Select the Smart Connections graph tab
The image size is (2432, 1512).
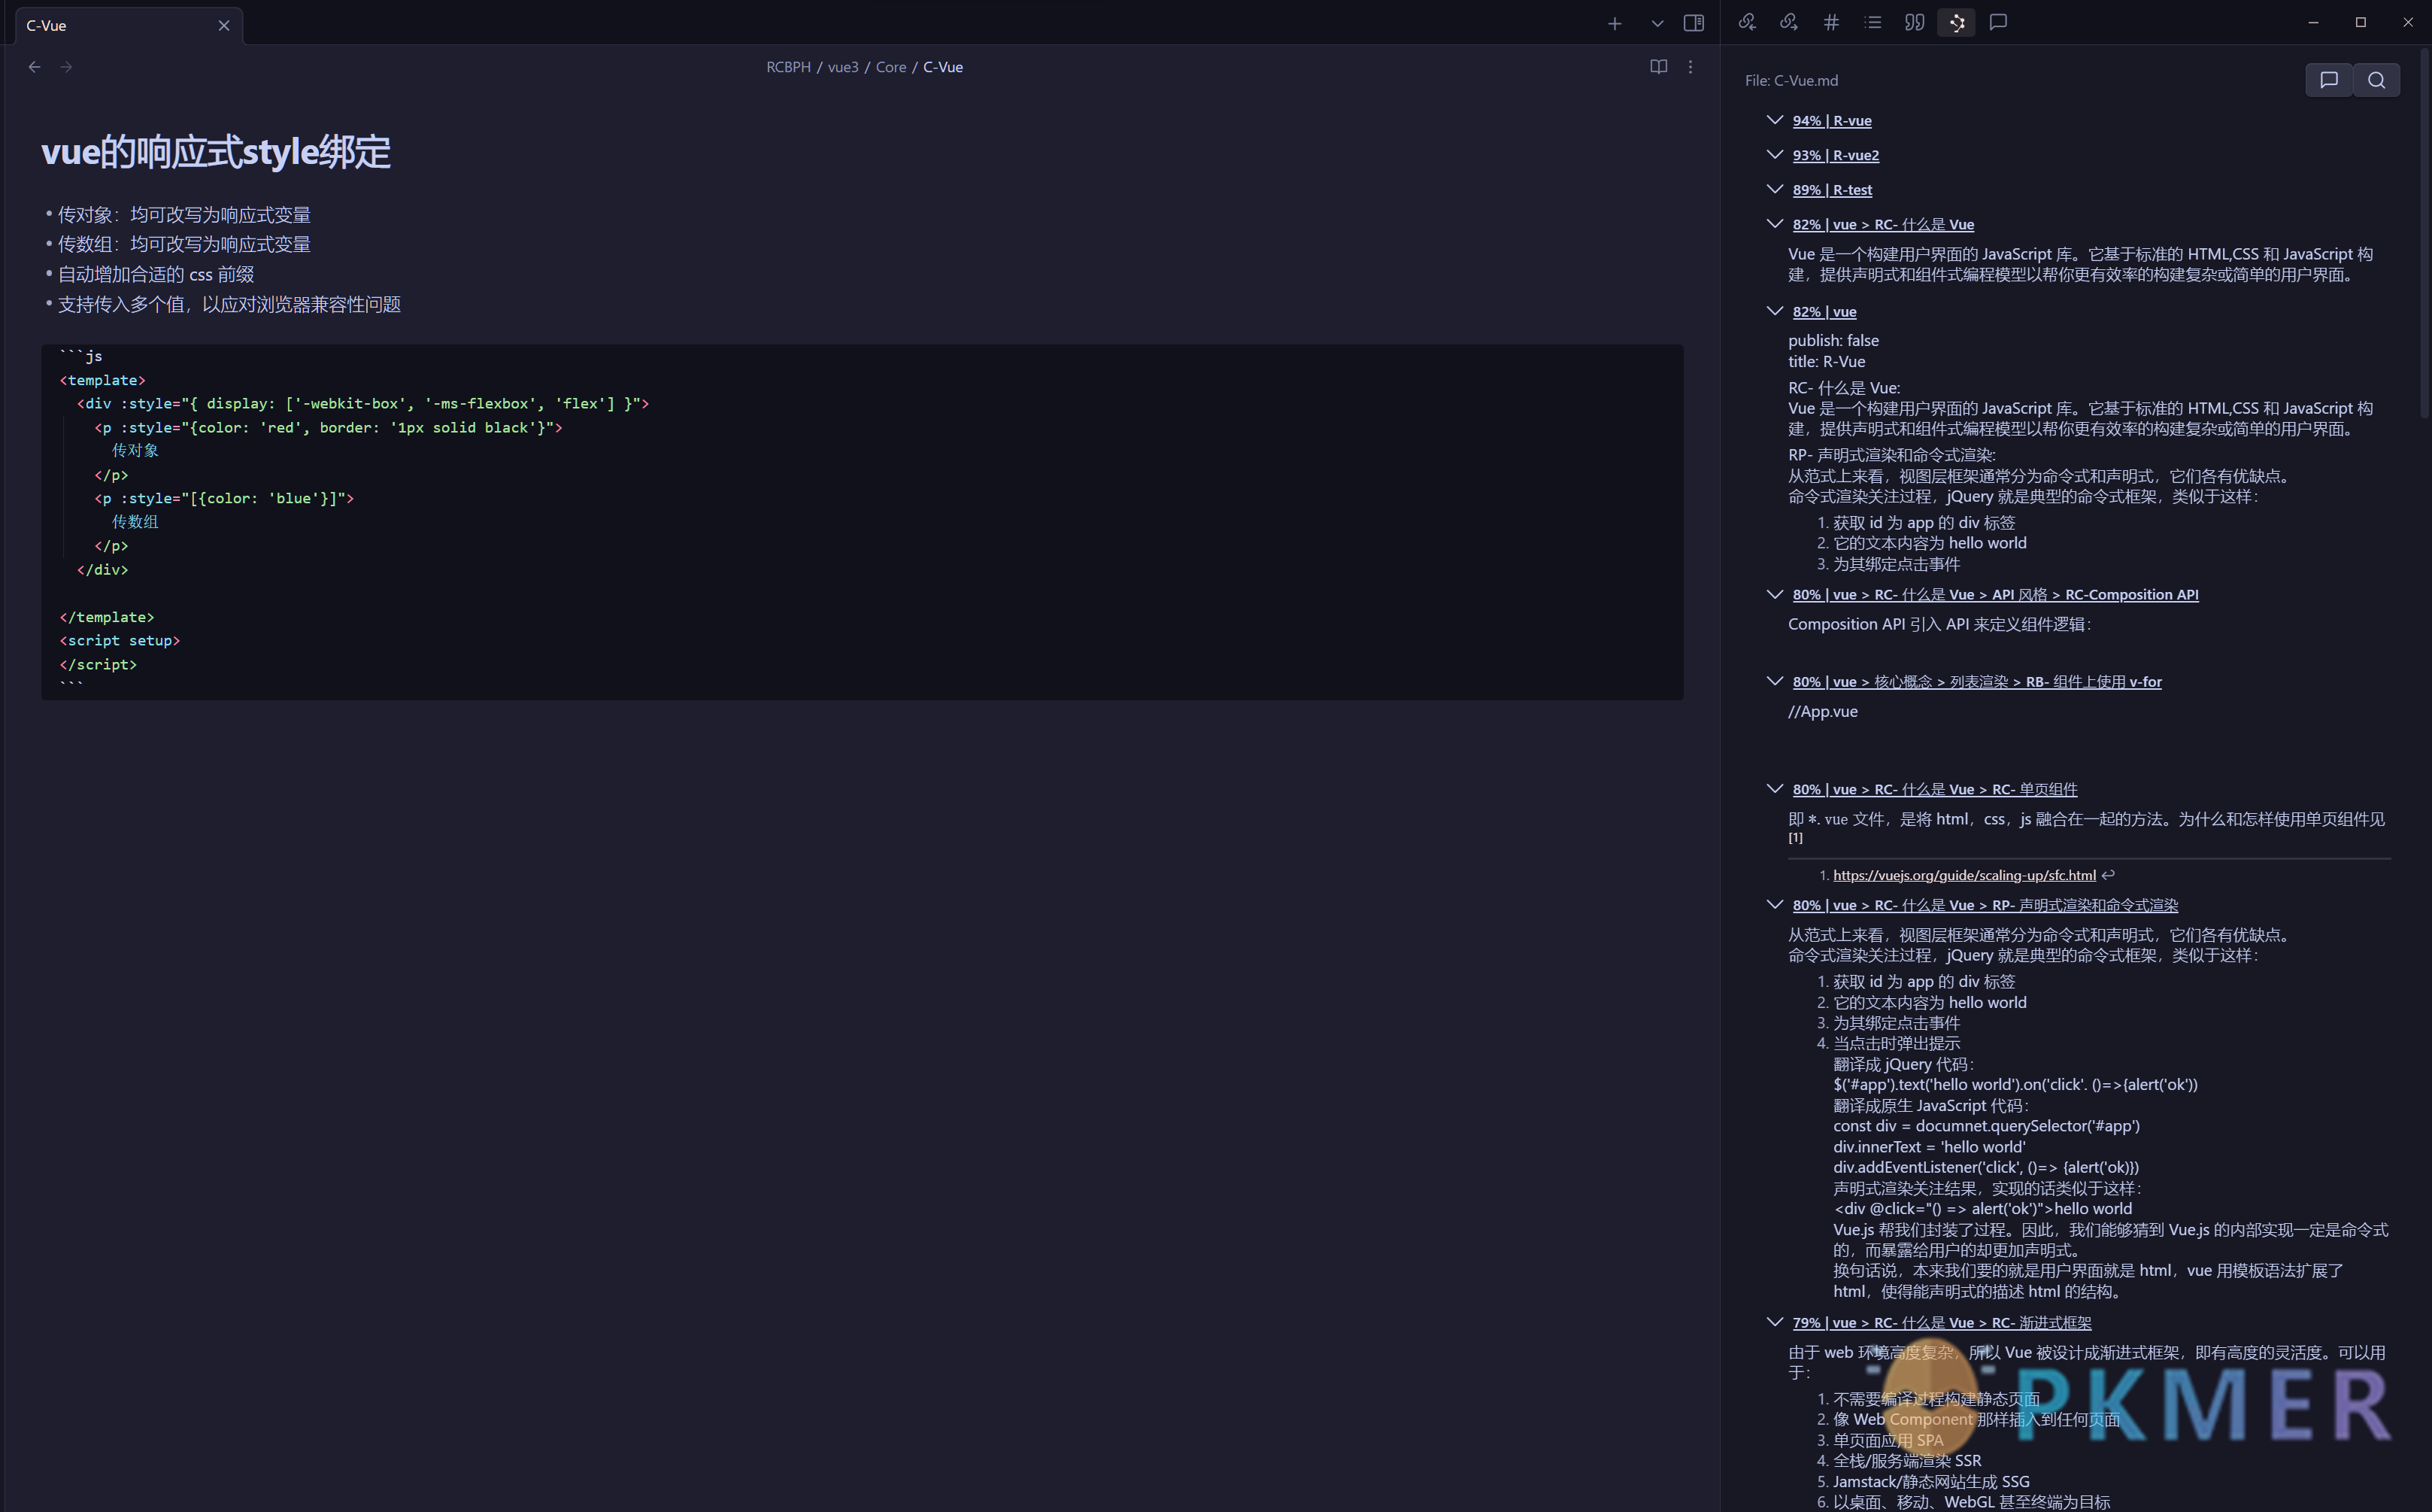tap(1956, 22)
